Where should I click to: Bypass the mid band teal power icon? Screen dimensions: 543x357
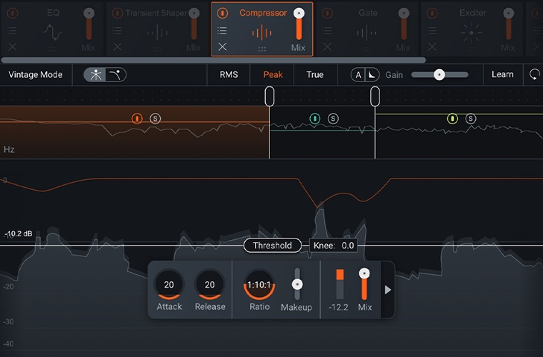[315, 119]
